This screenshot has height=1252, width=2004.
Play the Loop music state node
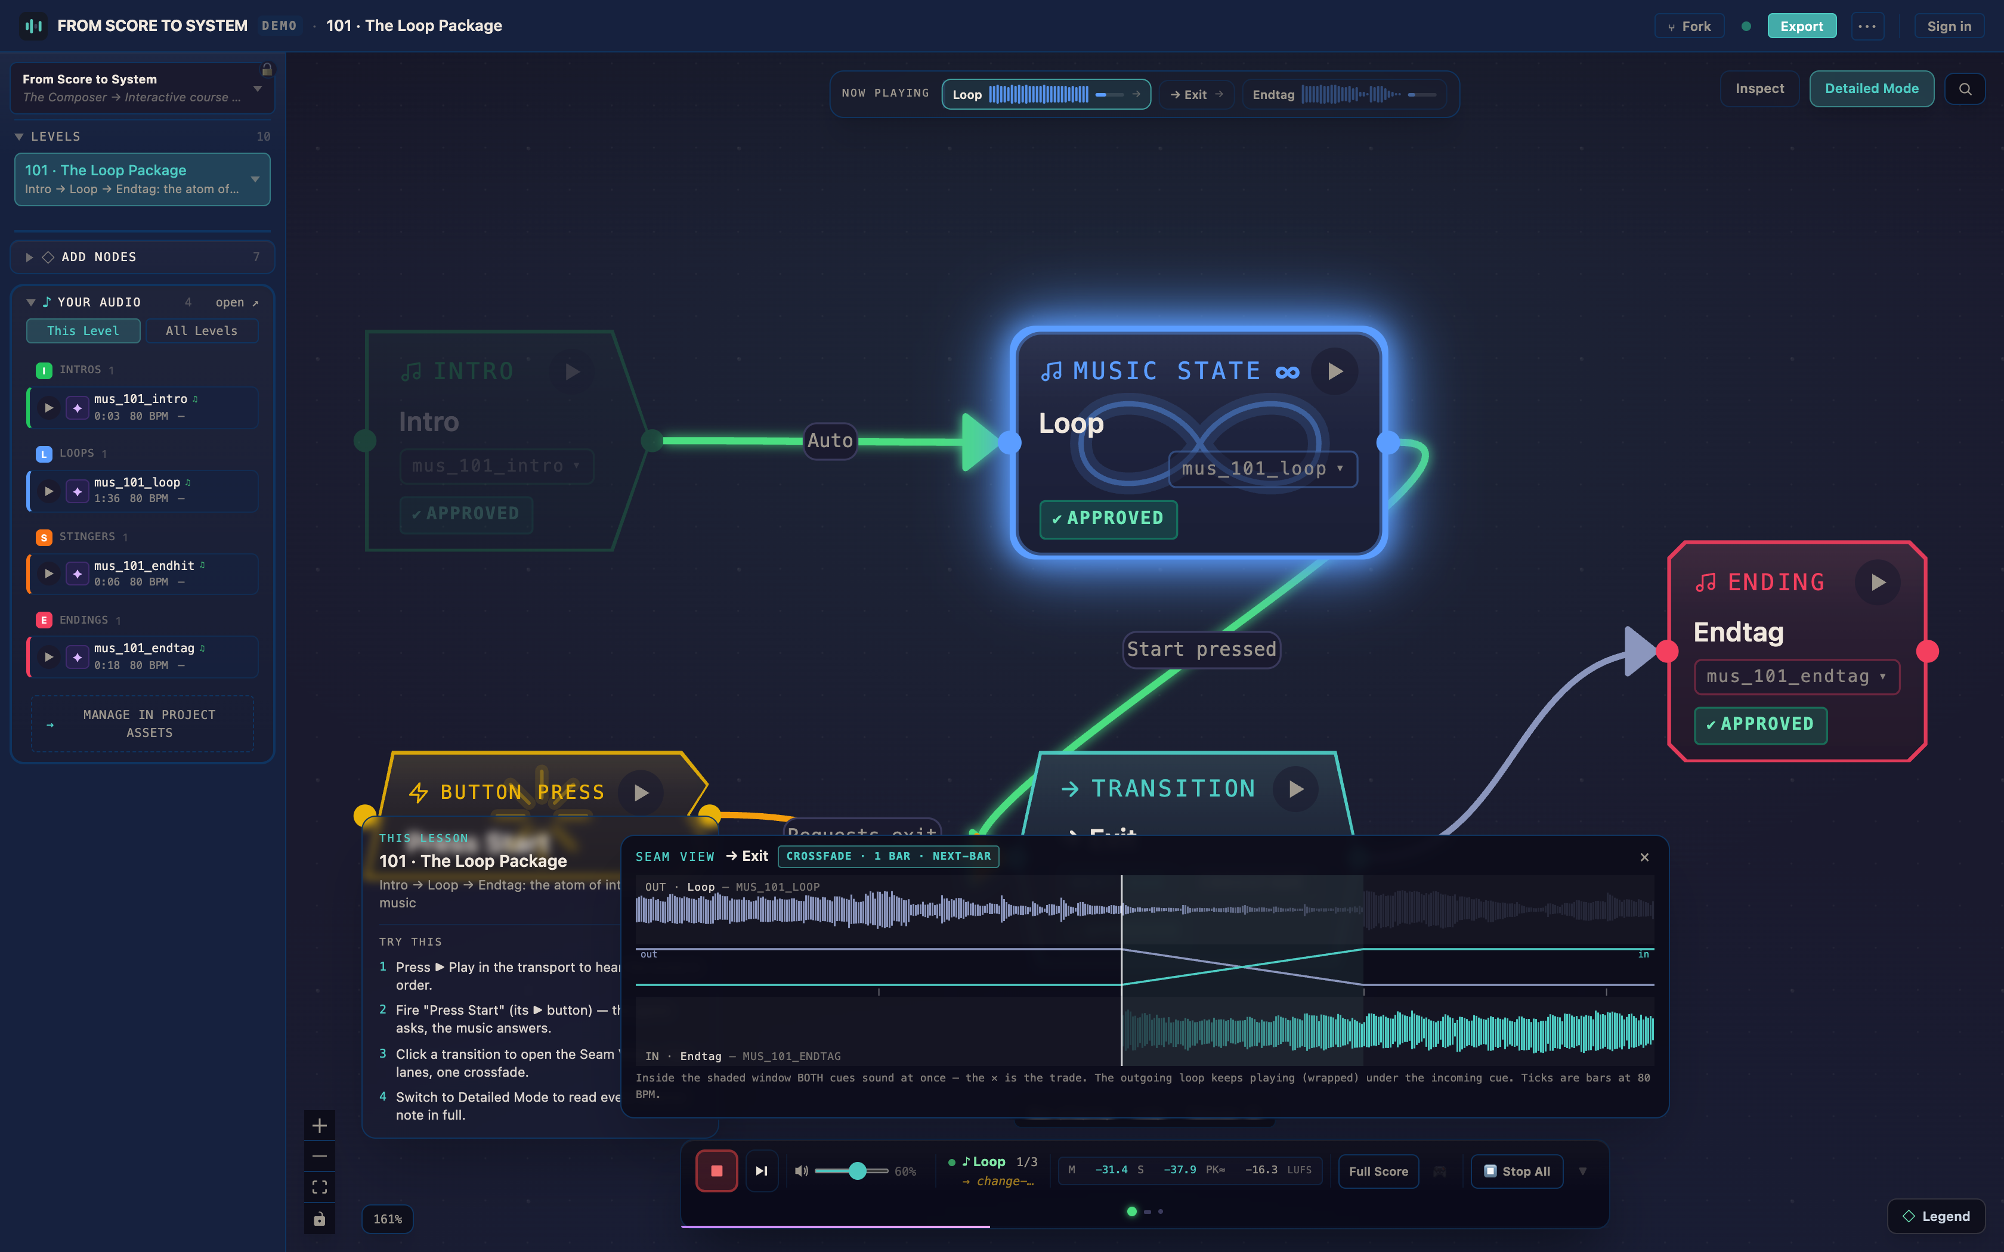coord(1334,372)
